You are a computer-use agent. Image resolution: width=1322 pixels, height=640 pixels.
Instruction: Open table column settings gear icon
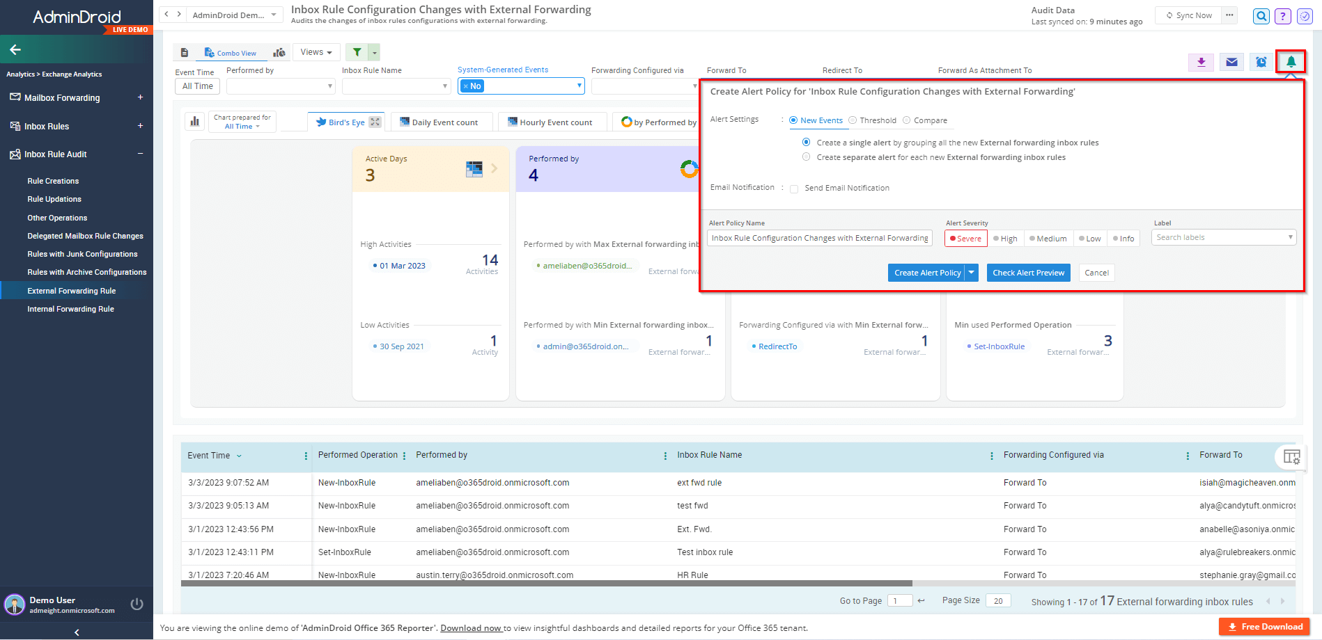pos(1292,456)
